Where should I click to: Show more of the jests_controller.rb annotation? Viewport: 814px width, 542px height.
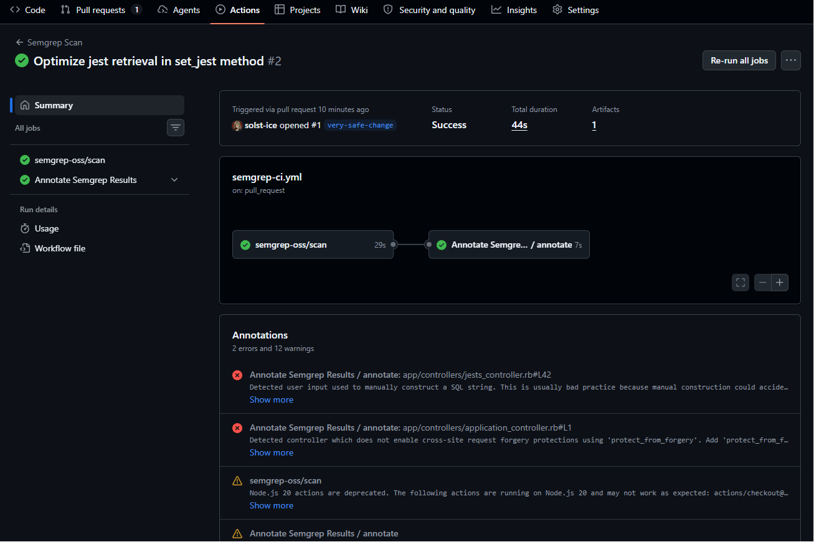(272, 399)
